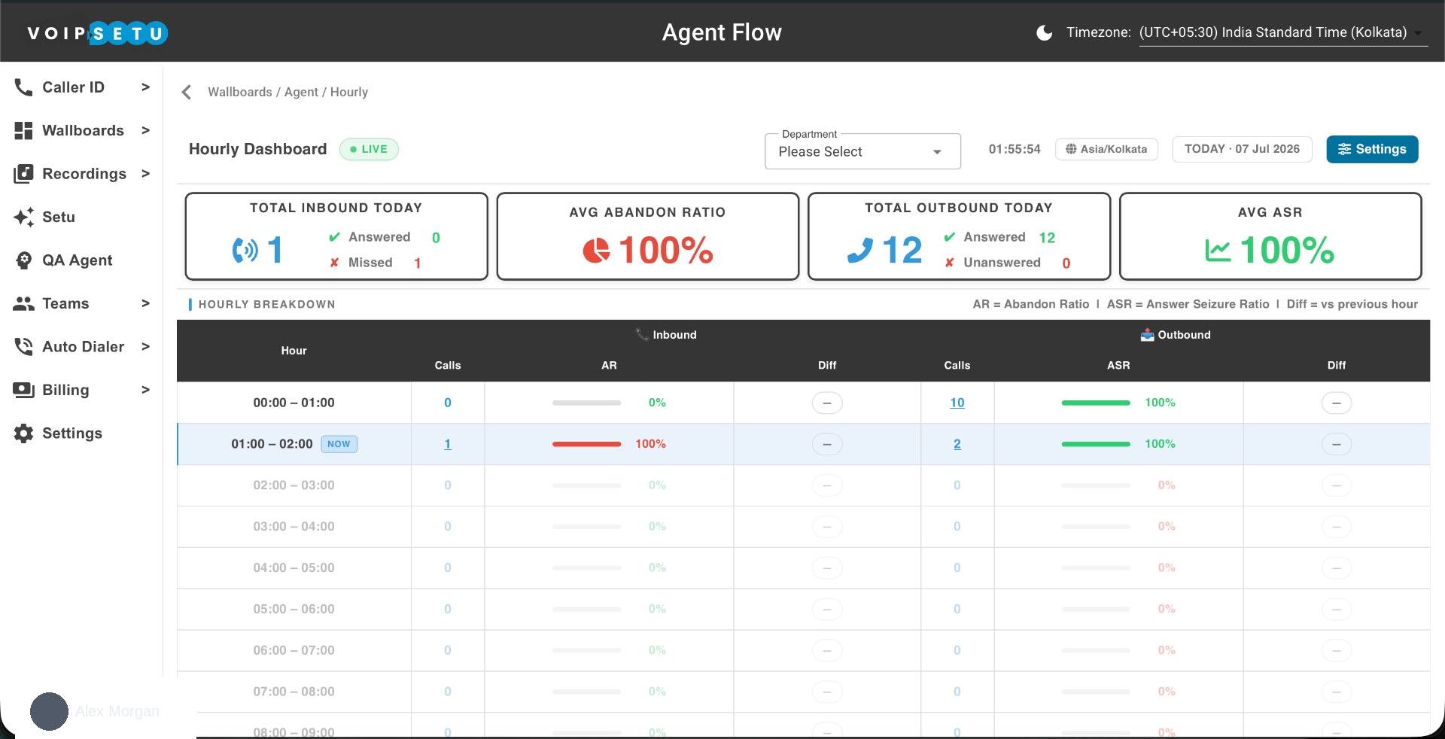
Task: Click the outbound phone handset icon
Action: (859, 250)
